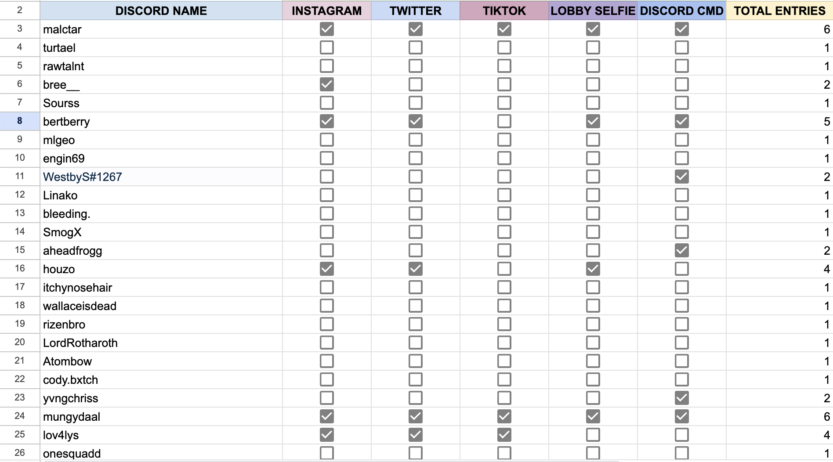
Task: Select the TIKTOK header cell
Action: pos(504,11)
